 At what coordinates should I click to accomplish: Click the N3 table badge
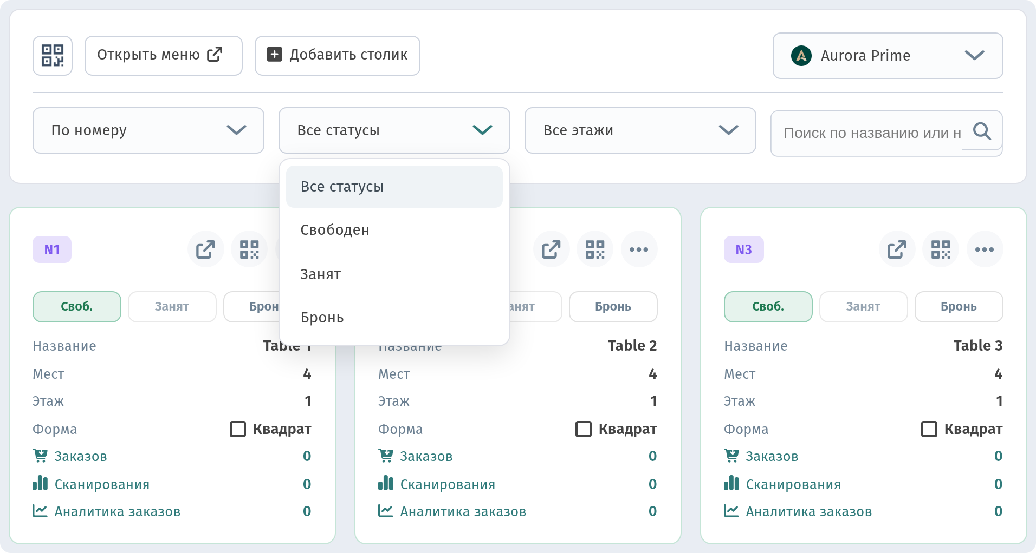(743, 249)
